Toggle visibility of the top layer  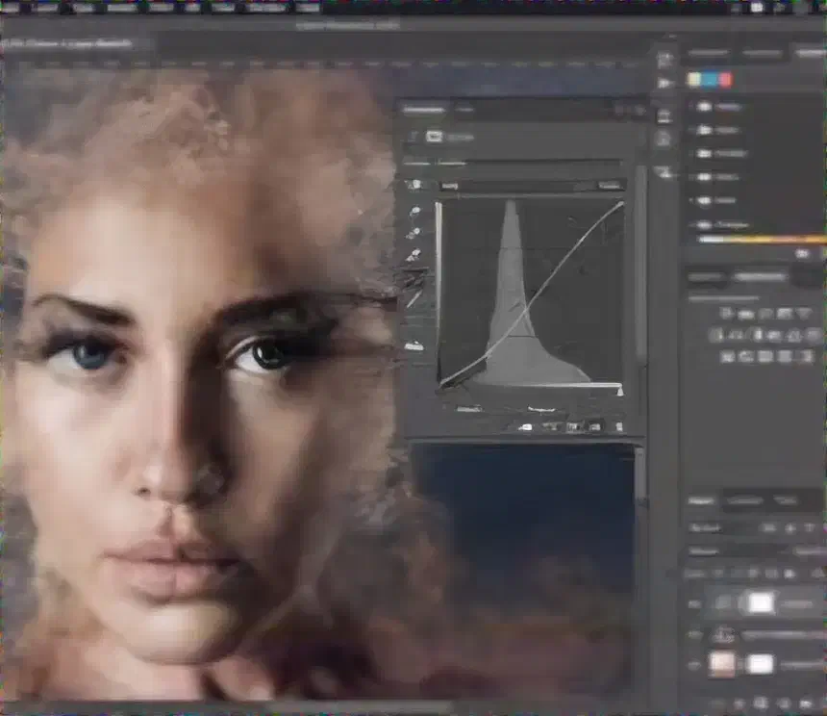pos(692,603)
